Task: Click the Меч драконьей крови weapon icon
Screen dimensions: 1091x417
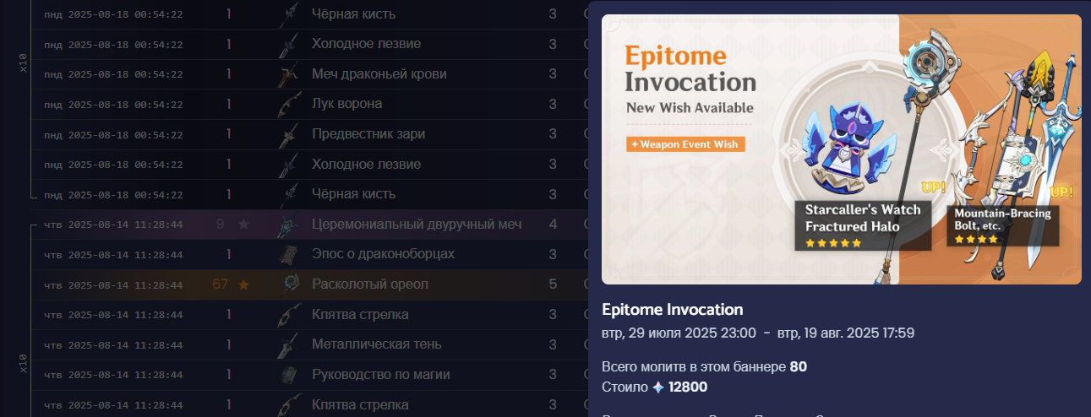Action: point(289,74)
